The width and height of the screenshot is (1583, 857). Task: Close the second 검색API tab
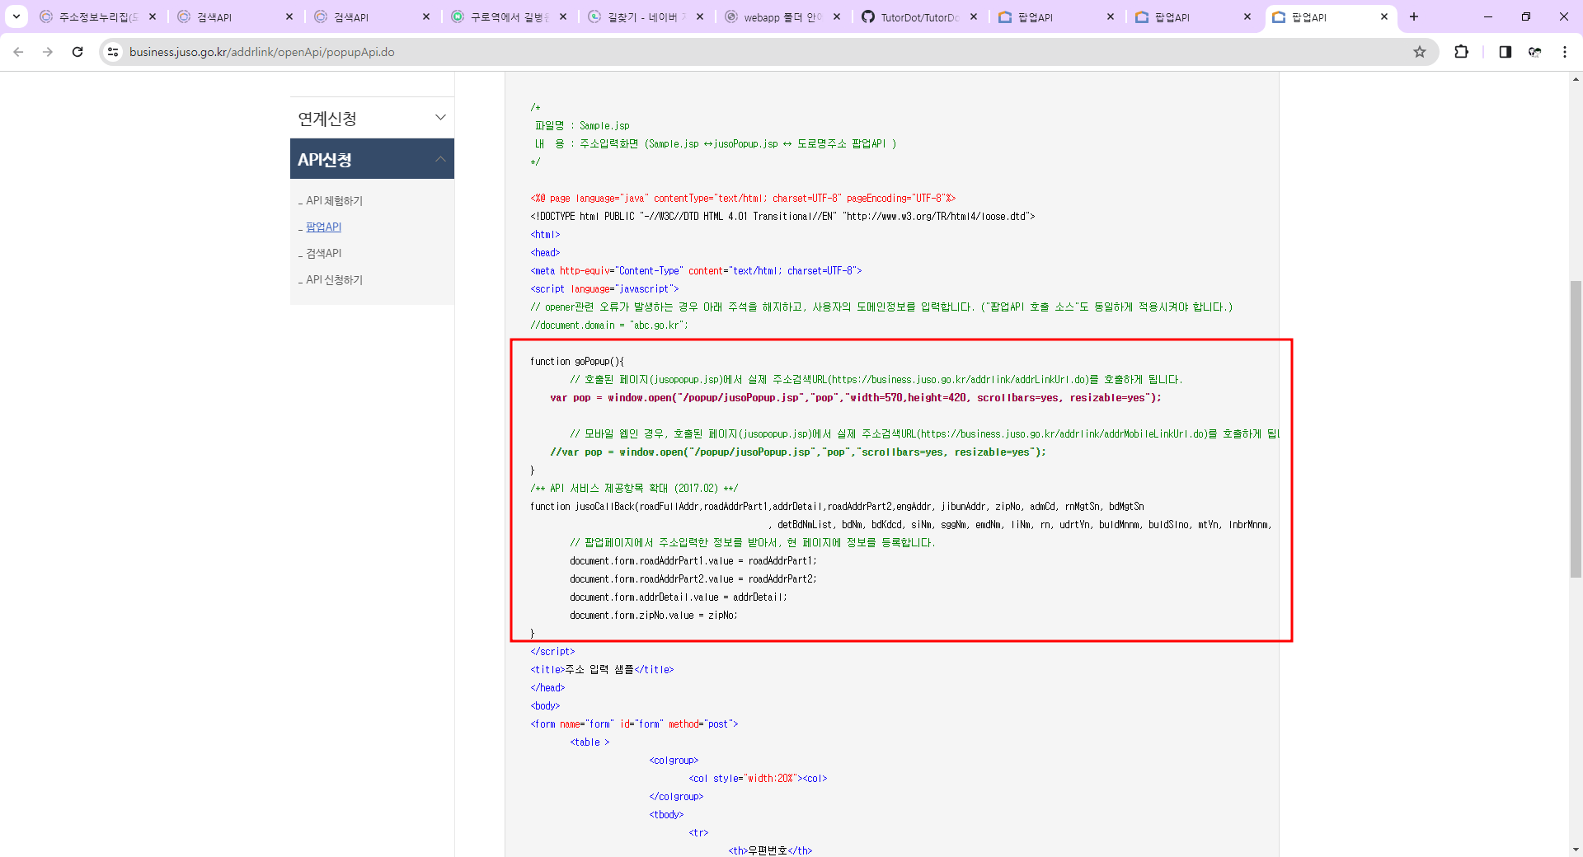click(426, 16)
